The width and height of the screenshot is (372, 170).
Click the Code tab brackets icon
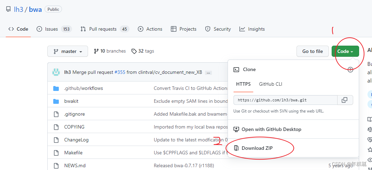[x=11, y=29]
